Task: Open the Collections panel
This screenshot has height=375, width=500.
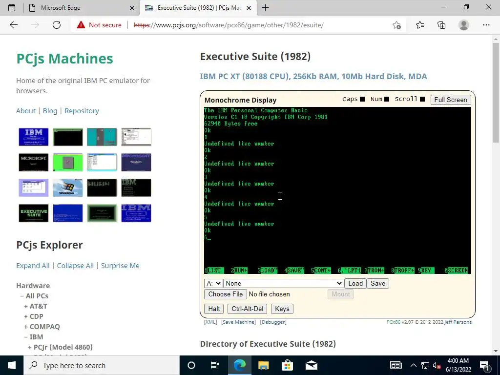Action: [441, 25]
